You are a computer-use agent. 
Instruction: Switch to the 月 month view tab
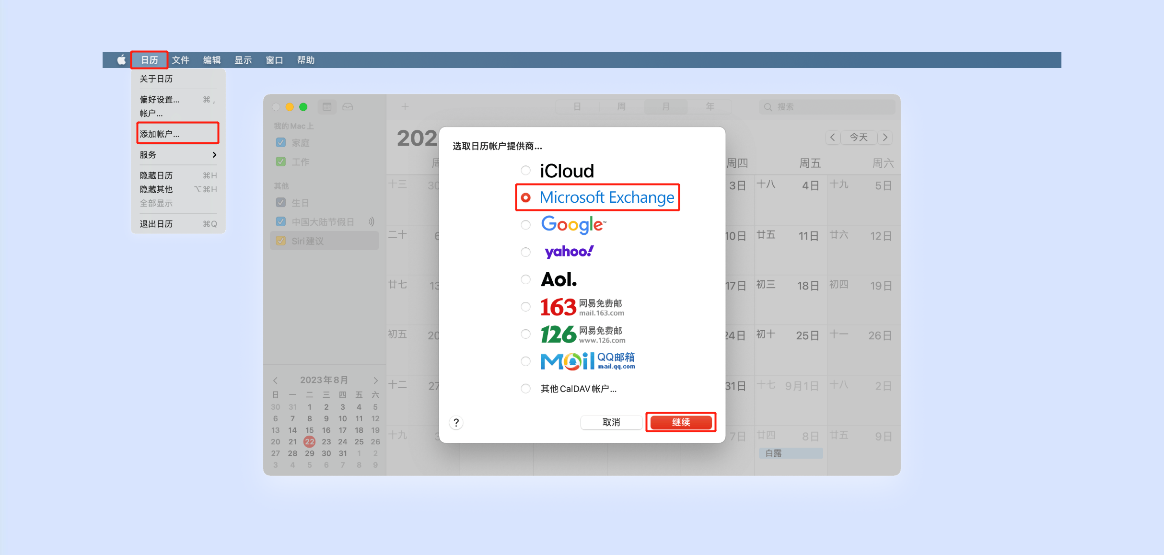point(666,106)
